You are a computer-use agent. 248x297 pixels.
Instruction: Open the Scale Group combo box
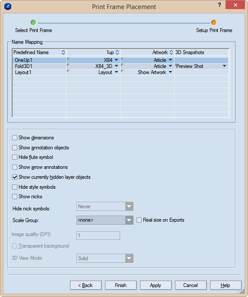[105, 220]
